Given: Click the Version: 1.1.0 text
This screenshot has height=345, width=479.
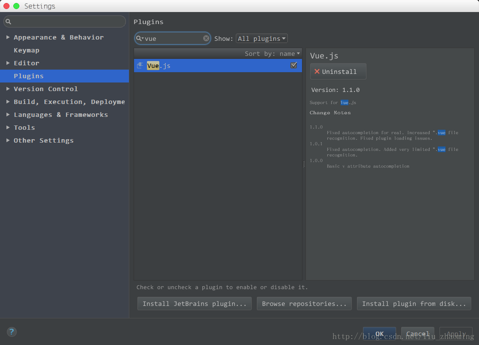Looking at the screenshot, I should tap(335, 90).
